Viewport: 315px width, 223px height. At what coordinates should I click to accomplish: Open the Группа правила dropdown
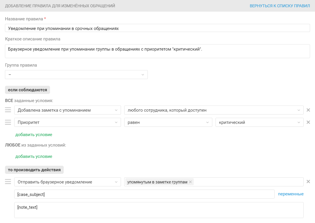pos(76,75)
